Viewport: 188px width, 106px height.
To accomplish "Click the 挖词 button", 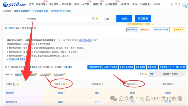I will (x=124, y=19).
